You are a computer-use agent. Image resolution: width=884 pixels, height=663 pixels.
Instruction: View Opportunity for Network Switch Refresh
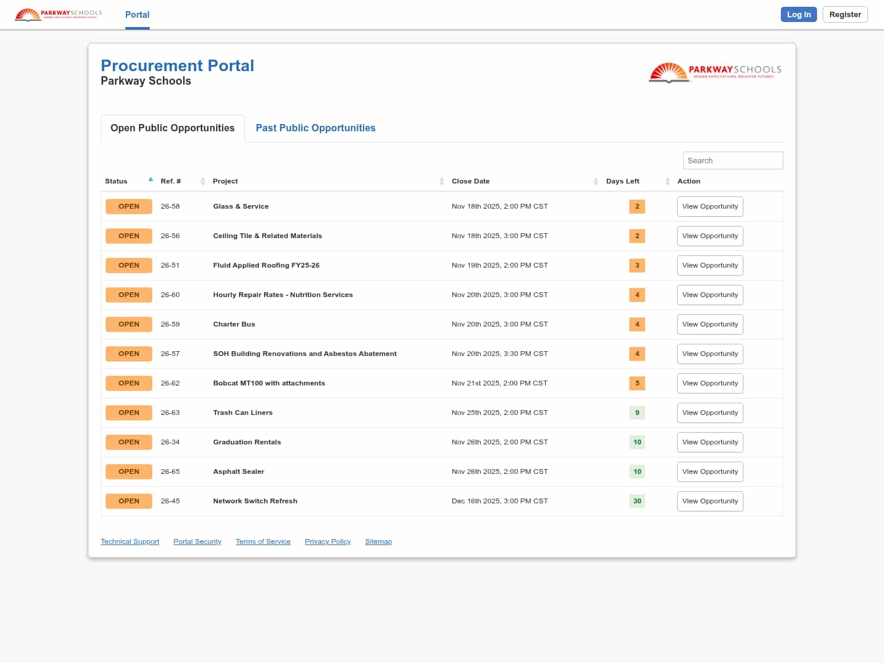710,502
